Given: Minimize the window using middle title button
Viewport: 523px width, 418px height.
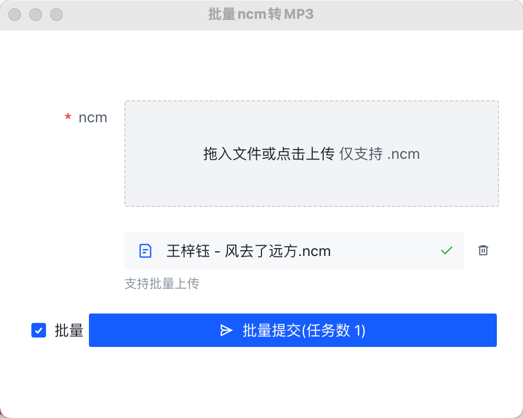Looking at the screenshot, I should [x=36, y=15].
